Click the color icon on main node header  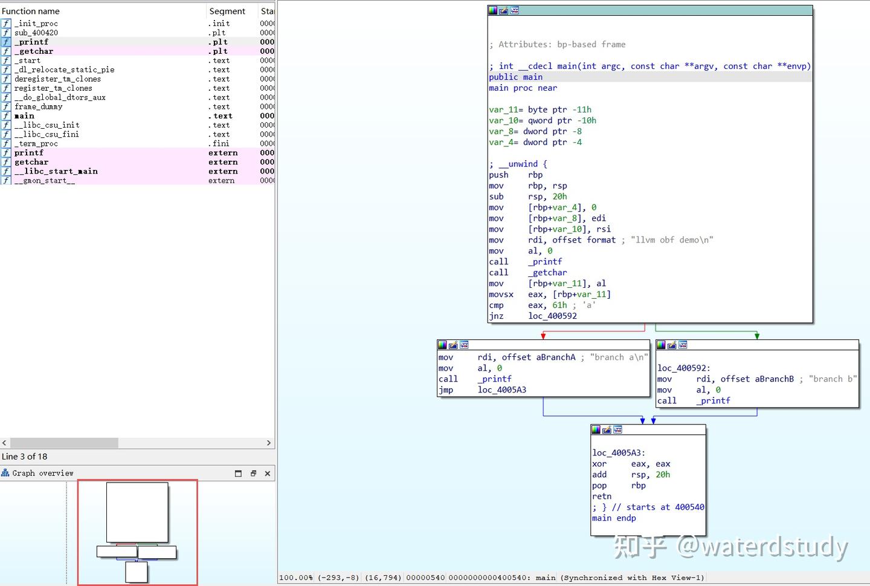point(493,10)
